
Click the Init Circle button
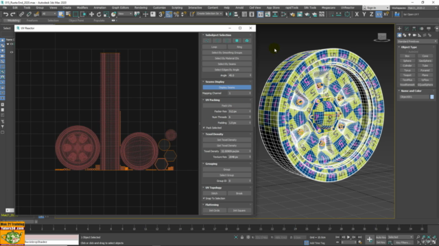215,210
